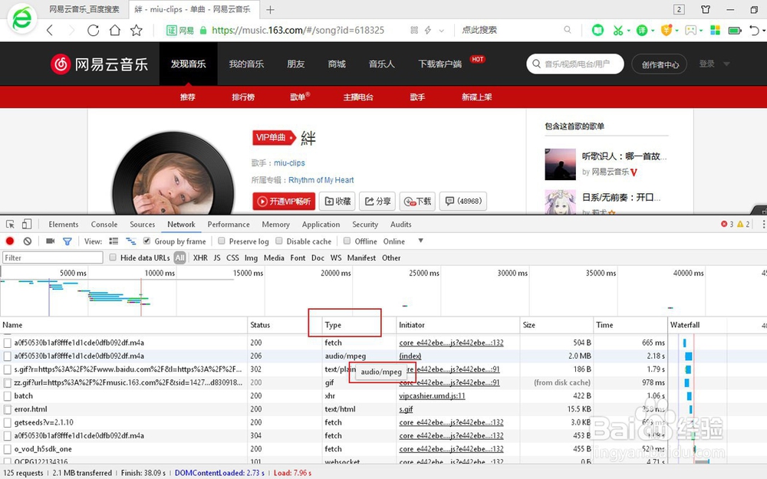The width and height of the screenshot is (767, 479).
Task: Click the 收藏 collect button
Action: pyautogui.click(x=337, y=201)
